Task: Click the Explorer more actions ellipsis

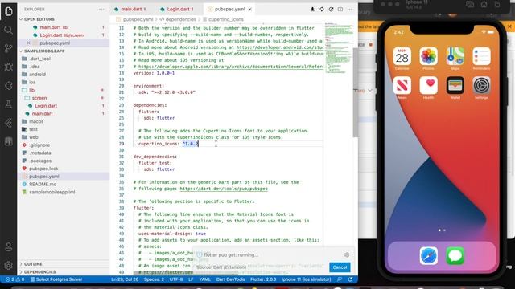Action: (x=101, y=10)
